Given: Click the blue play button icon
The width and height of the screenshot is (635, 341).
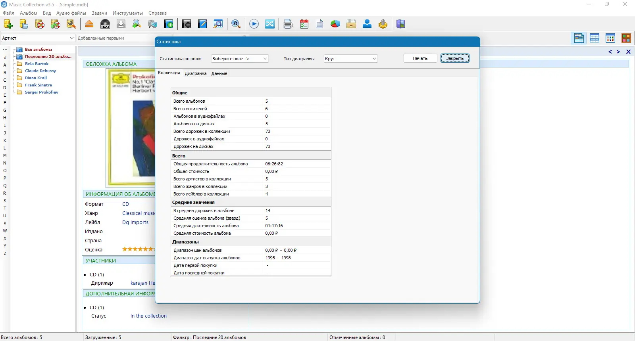Looking at the screenshot, I should 254,24.
